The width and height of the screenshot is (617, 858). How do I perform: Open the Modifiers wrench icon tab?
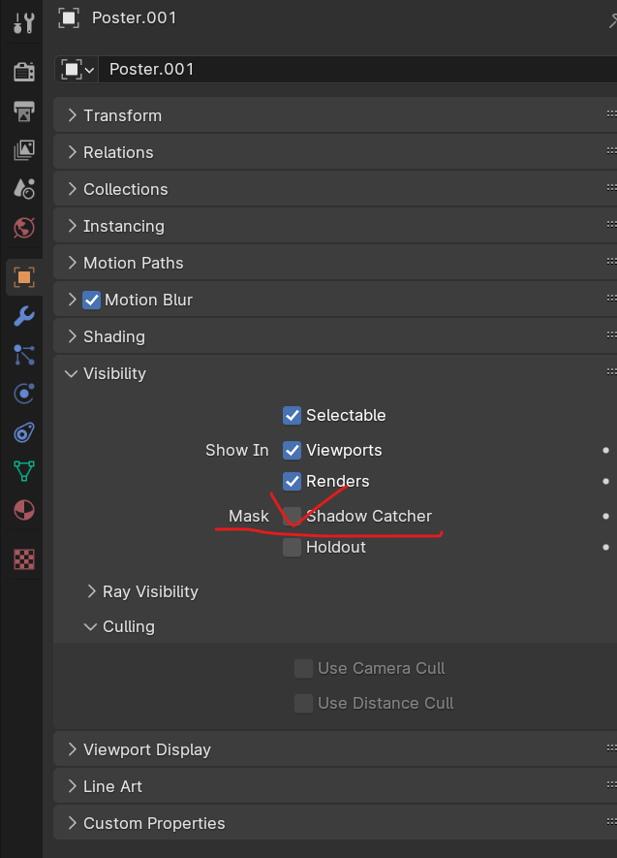point(24,316)
